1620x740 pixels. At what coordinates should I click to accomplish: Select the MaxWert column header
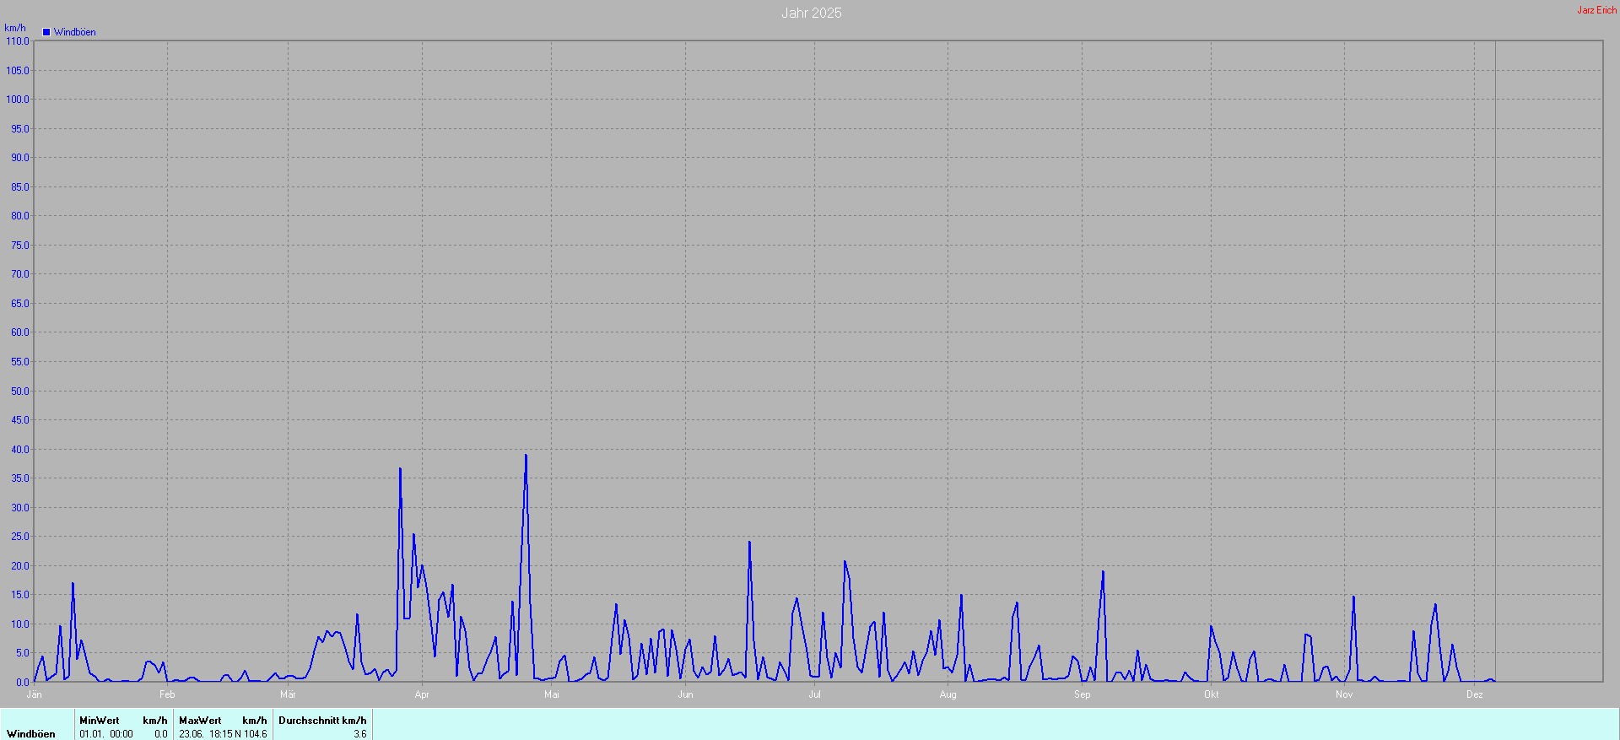click(x=200, y=721)
